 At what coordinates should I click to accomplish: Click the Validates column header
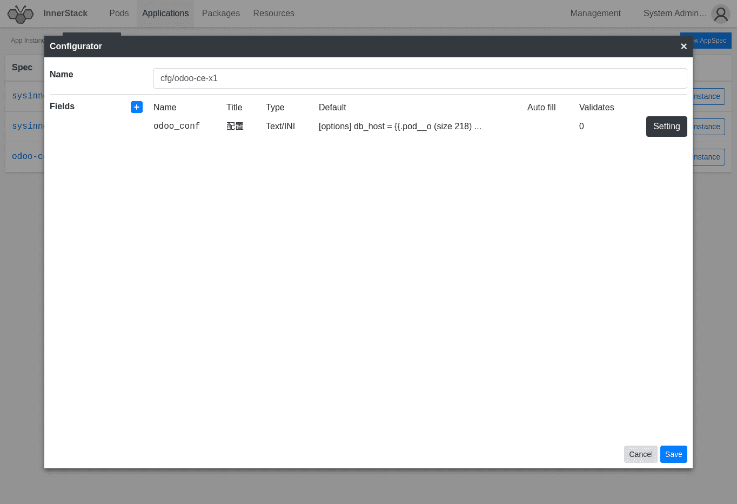597,107
